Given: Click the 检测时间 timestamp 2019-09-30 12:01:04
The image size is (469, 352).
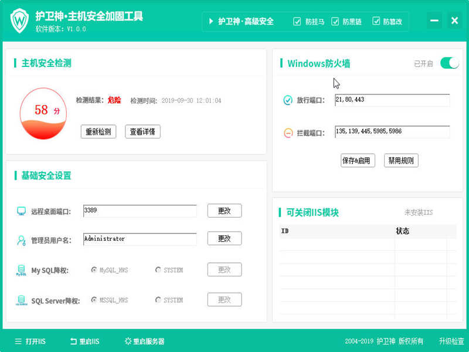Looking at the screenshot, I should [x=191, y=100].
